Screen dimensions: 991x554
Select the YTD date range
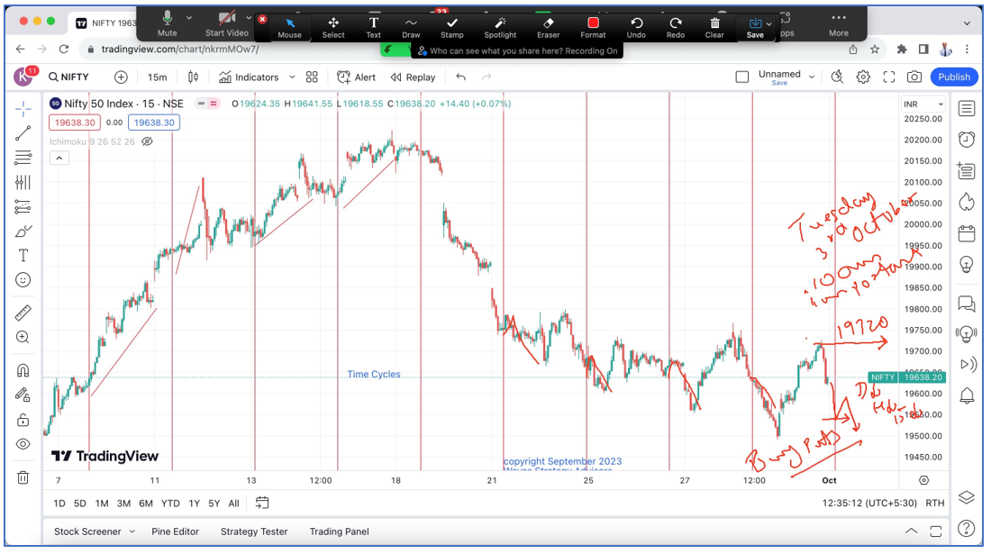tap(170, 504)
